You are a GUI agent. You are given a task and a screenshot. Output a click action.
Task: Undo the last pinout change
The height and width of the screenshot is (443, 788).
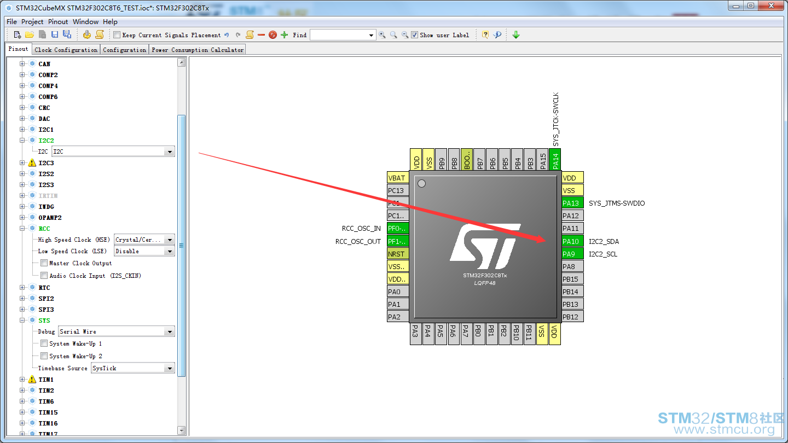[x=227, y=35]
